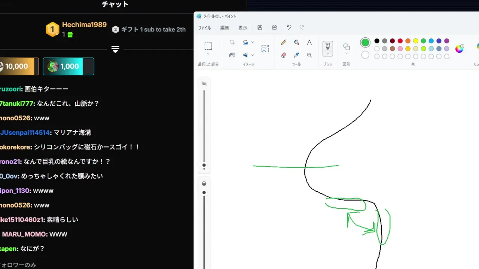Pick the Fill bucket tool in Paint
The width and height of the screenshot is (479, 269).
[x=296, y=43]
